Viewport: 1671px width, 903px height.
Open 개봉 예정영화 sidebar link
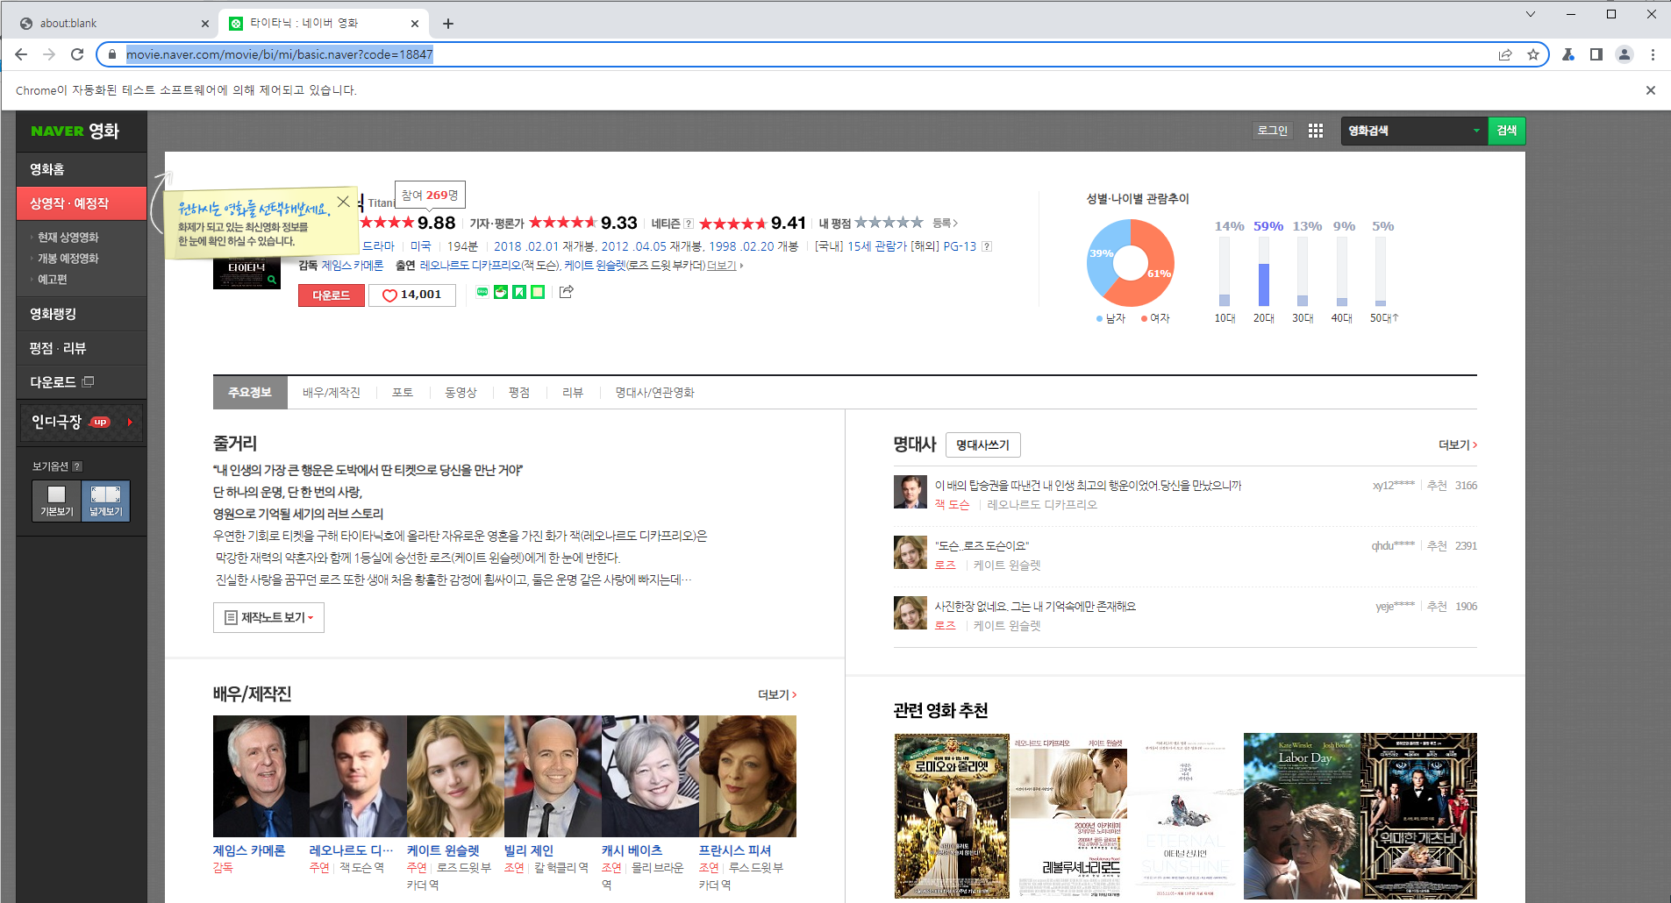[x=68, y=259]
